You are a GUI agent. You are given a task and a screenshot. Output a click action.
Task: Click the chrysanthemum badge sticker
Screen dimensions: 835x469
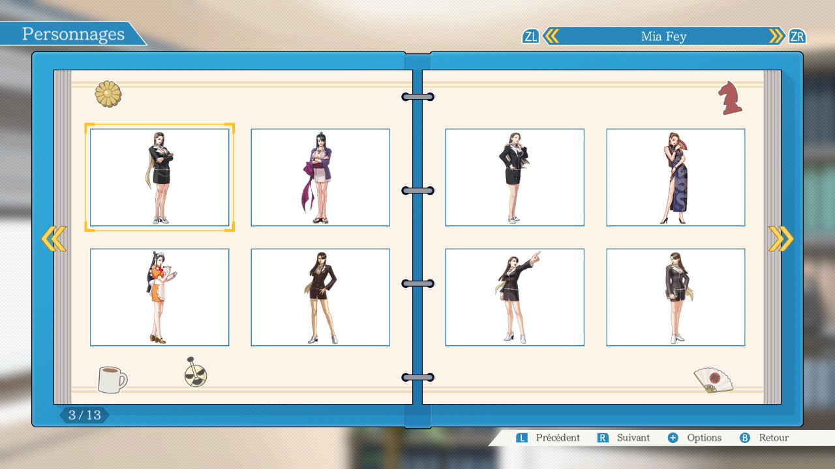[108, 94]
